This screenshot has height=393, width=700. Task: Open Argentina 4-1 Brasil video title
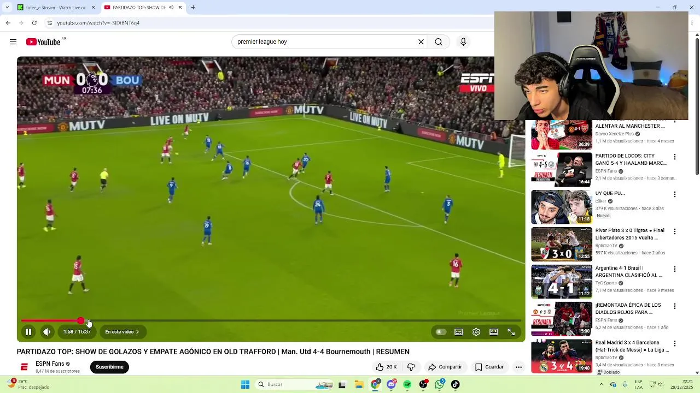pyautogui.click(x=629, y=271)
